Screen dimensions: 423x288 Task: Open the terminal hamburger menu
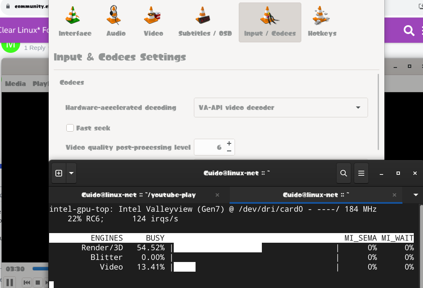point(361,173)
